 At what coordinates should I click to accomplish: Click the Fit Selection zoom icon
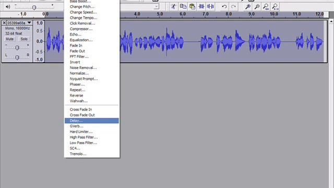point(266,7)
